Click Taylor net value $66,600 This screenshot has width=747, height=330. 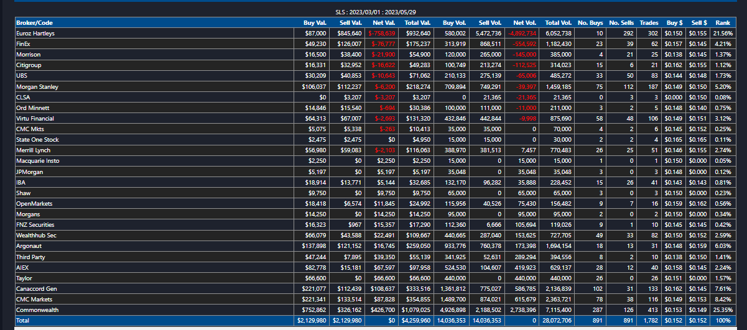click(x=385, y=278)
